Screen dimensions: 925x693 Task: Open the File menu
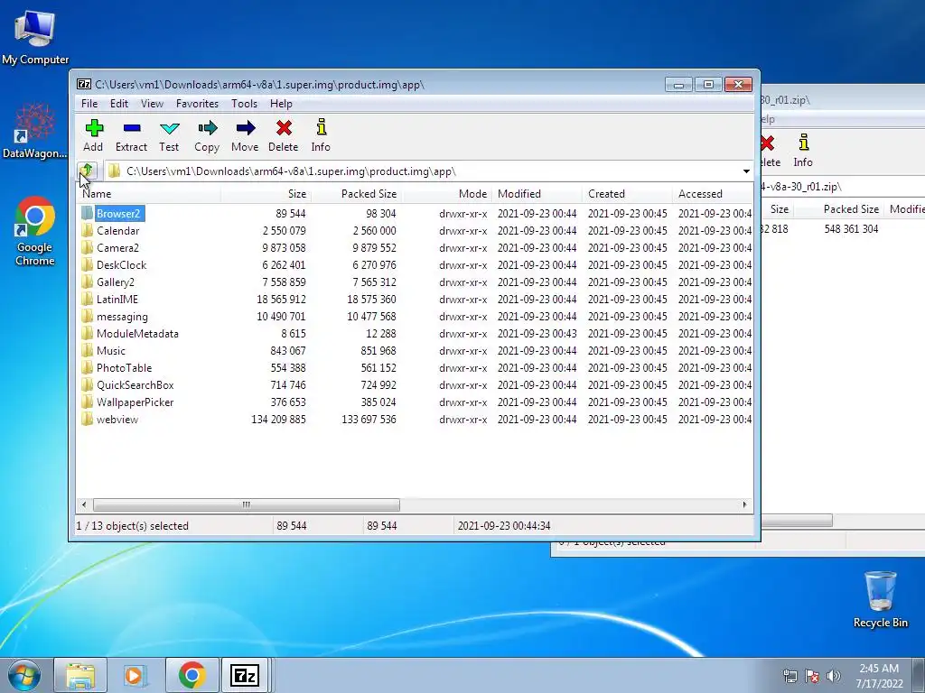point(89,104)
